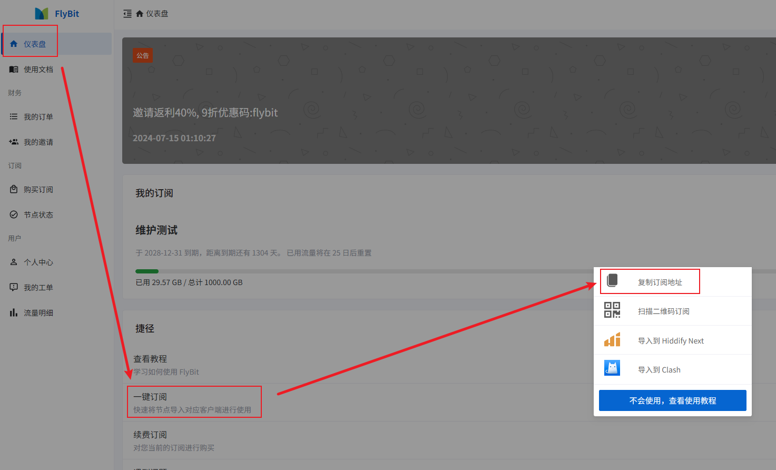The height and width of the screenshot is (470, 776).
Task: Go to 我的订单 in the sidebar
Action: 38,117
